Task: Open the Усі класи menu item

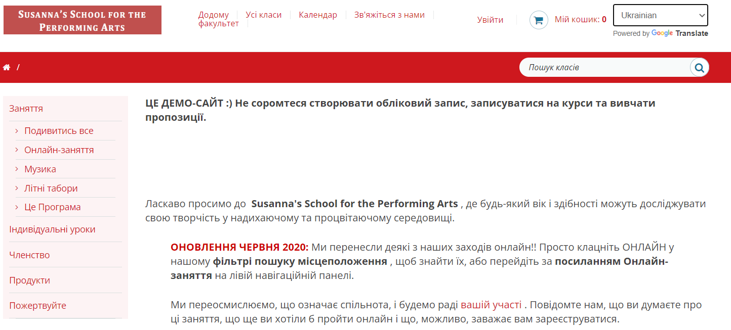Action: (264, 15)
